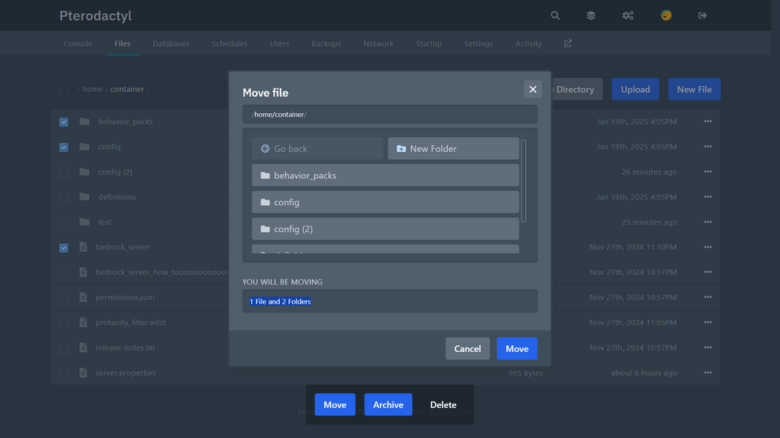
Task: Click the Upload button
Action: pos(635,90)
